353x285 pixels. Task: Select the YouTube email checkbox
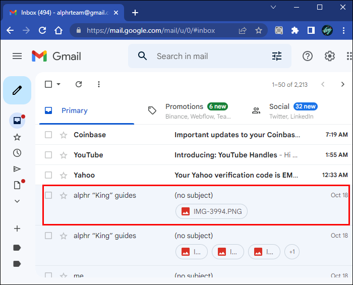coord(48,155)
